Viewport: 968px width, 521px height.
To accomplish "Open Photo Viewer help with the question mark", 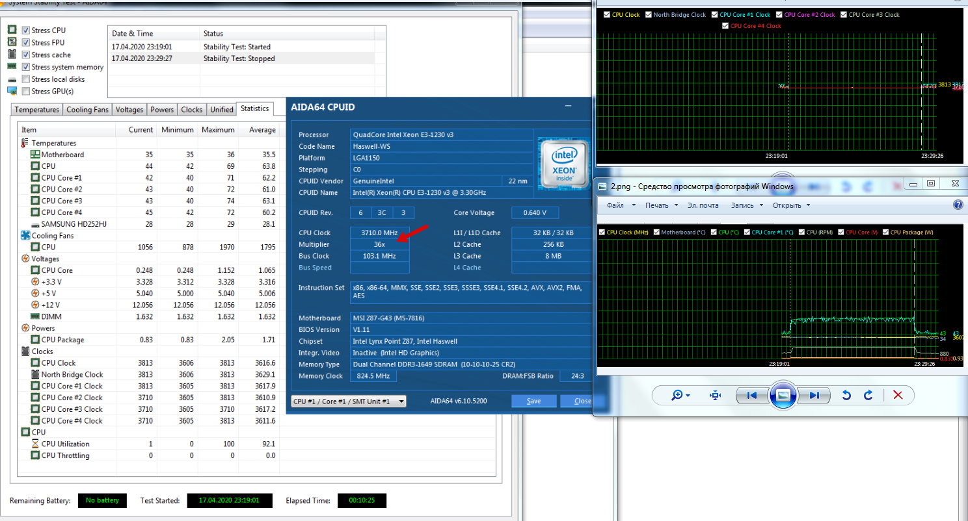I will [x=958, y=205].
